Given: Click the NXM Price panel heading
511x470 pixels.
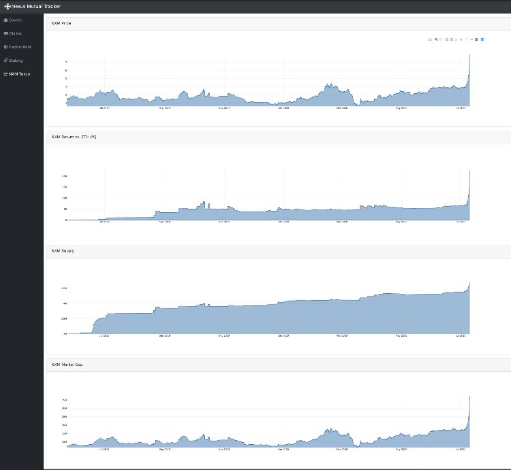Looking at the screenshot, I should click(x=61, y=23).
